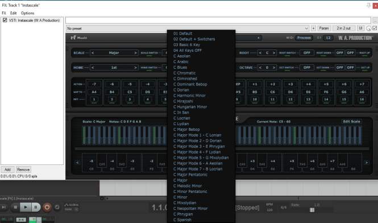This screenshot has width=378, height=223.
Task: Click the next home arrow beside 1st
Action: point(135,68)
